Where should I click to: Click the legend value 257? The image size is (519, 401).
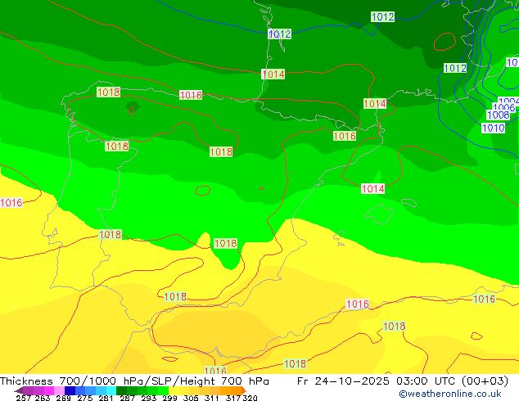24,398
